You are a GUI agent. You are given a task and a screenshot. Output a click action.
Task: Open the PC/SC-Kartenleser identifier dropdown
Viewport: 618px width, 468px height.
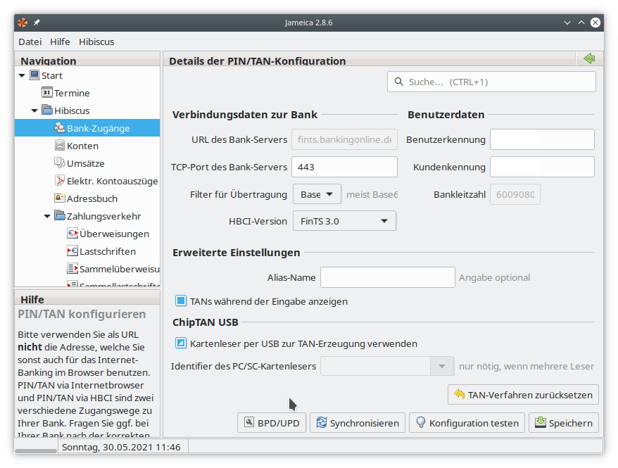[442, 367]
